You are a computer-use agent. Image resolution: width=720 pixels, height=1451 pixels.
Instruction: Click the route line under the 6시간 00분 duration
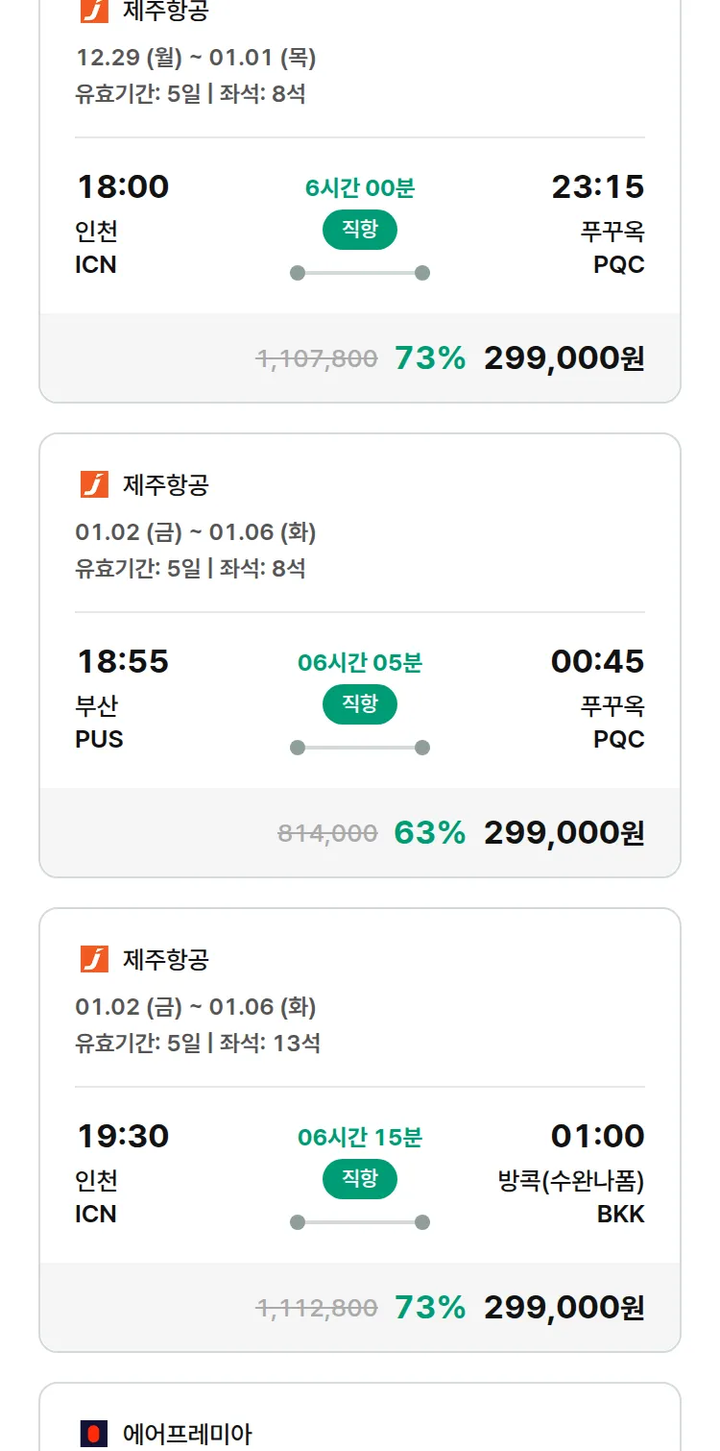360,273
